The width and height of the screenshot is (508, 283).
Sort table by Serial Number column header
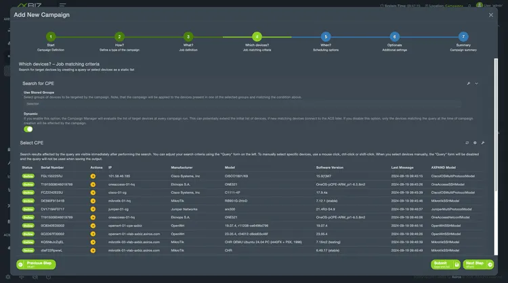point(52,167)
